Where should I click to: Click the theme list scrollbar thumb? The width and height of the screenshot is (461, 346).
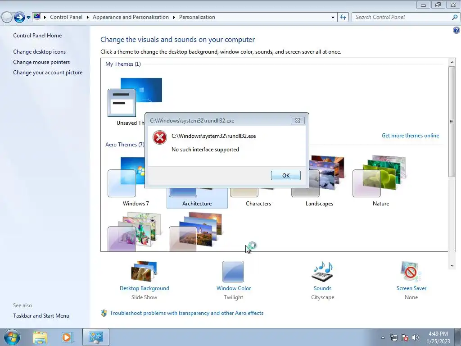[x=452, y=122]
